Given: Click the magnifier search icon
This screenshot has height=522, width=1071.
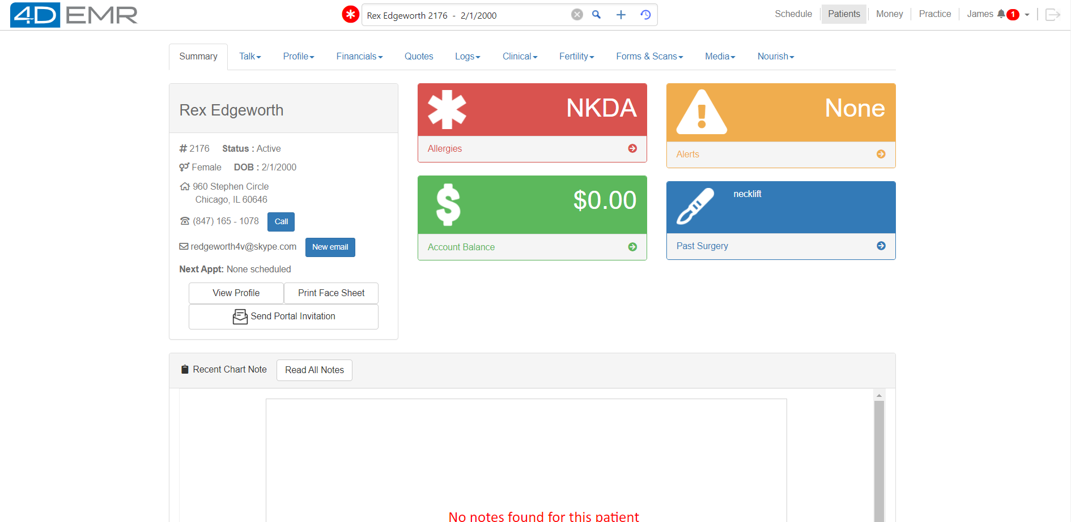Looking at the screenshot, I should point(596,14).
